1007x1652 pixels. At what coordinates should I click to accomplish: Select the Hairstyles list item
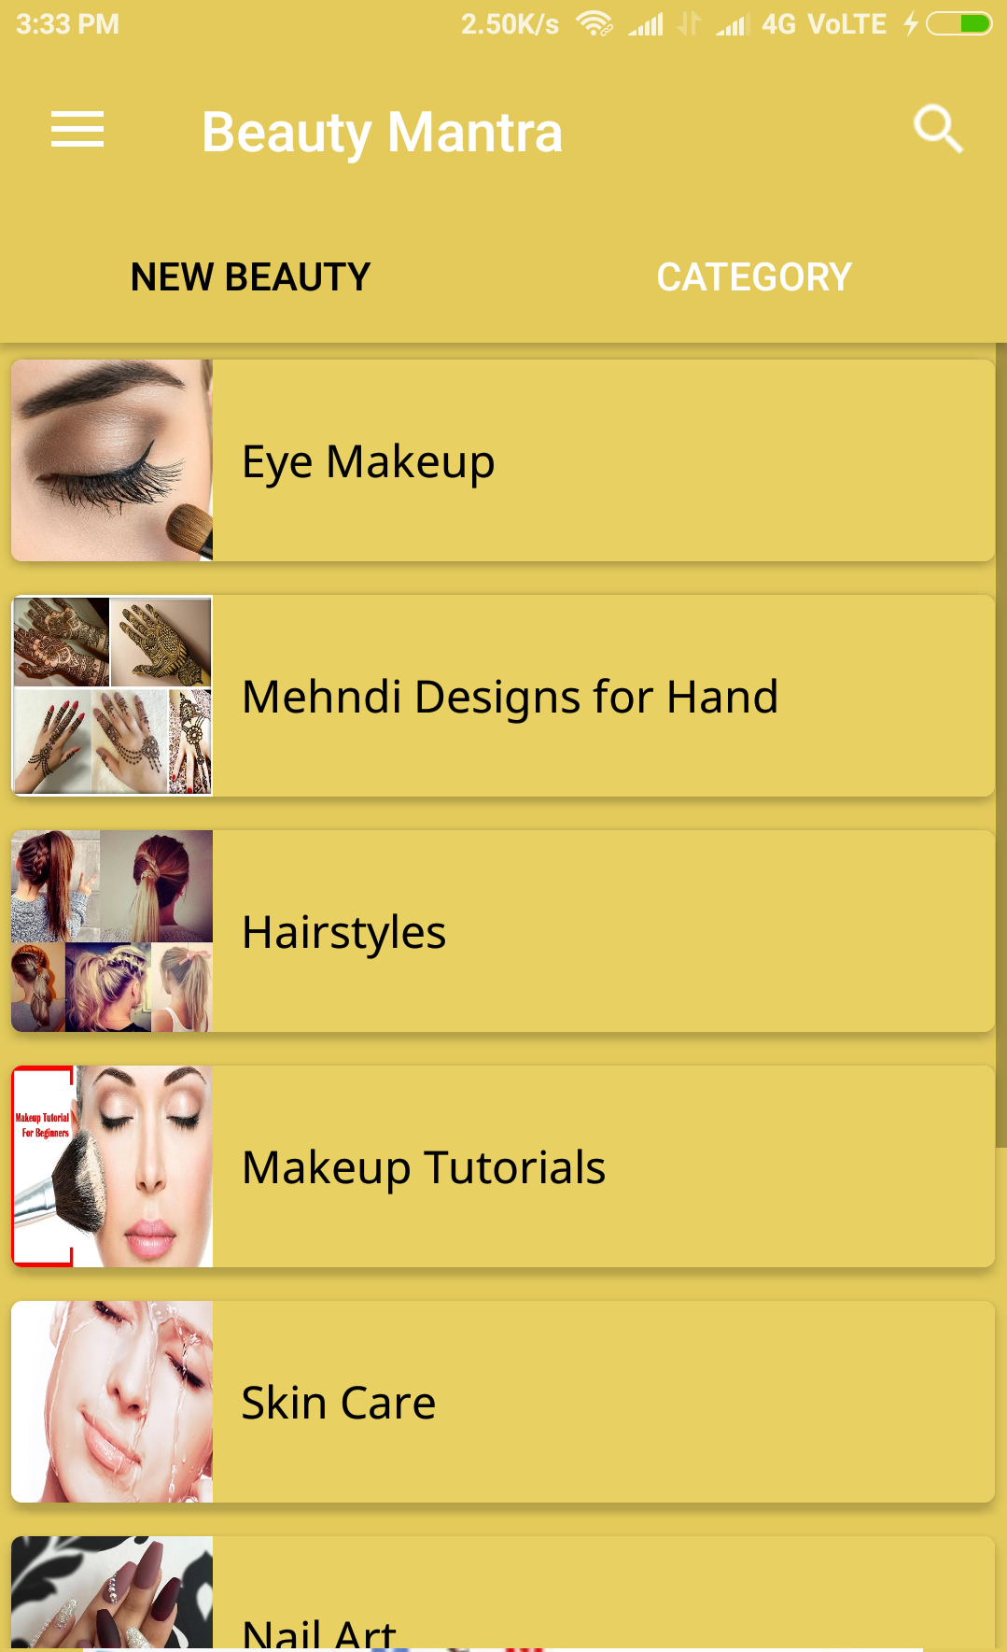coord(503,931)
